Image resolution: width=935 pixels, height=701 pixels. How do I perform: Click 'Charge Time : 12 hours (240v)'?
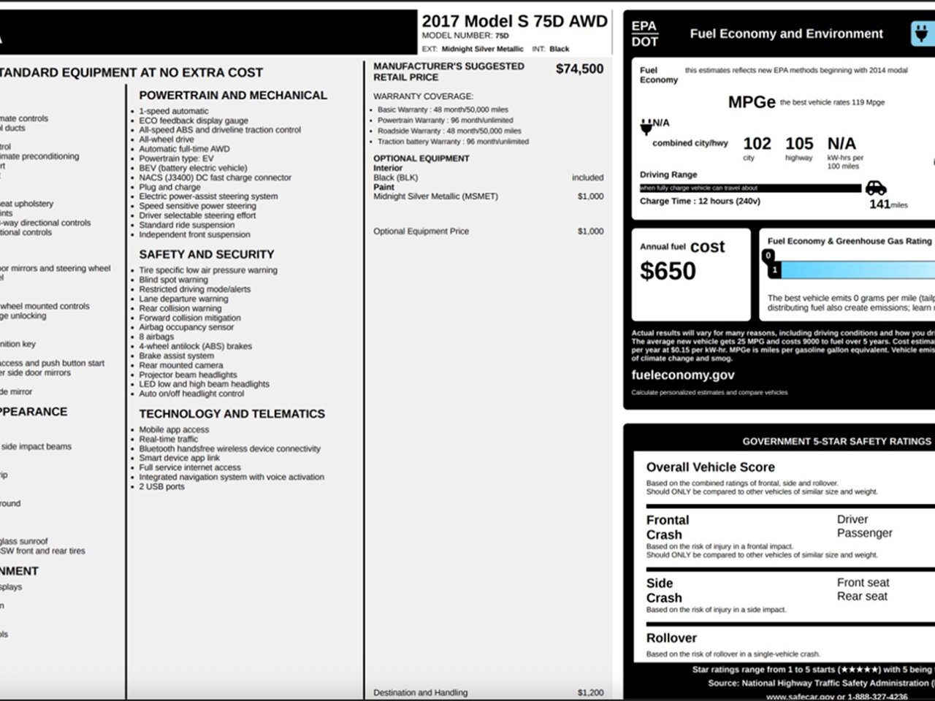[700, 201]
